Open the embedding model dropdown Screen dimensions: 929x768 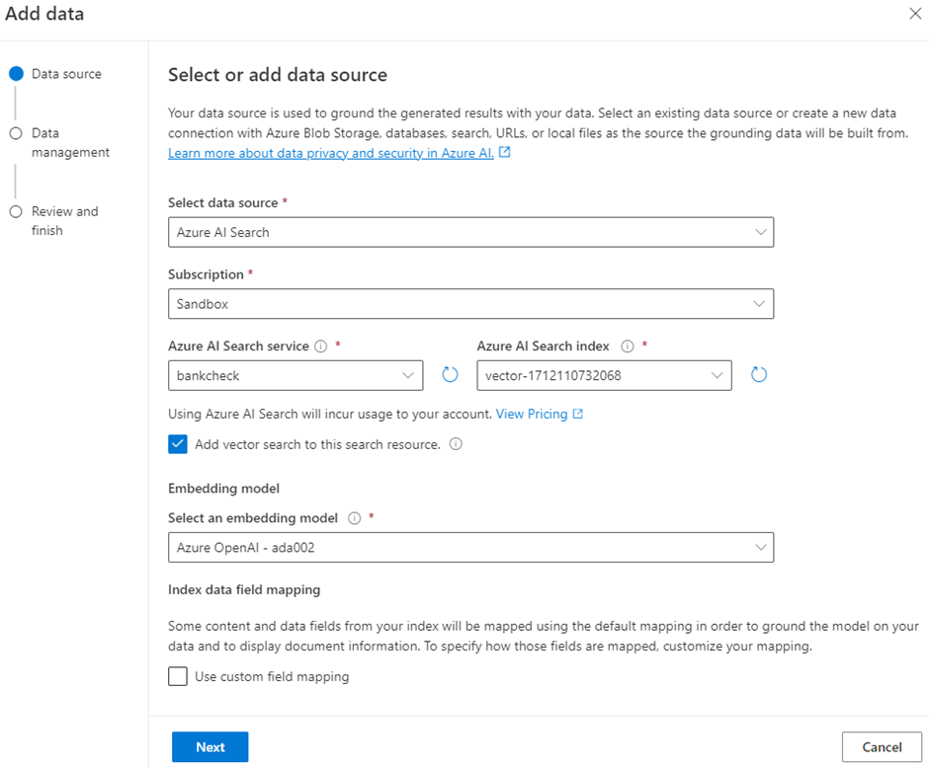pyautogui.click(x=471, y=547)
